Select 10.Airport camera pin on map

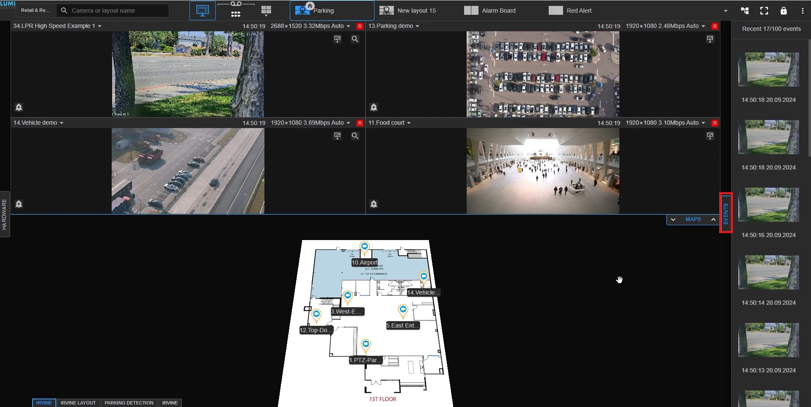point(364,247)
